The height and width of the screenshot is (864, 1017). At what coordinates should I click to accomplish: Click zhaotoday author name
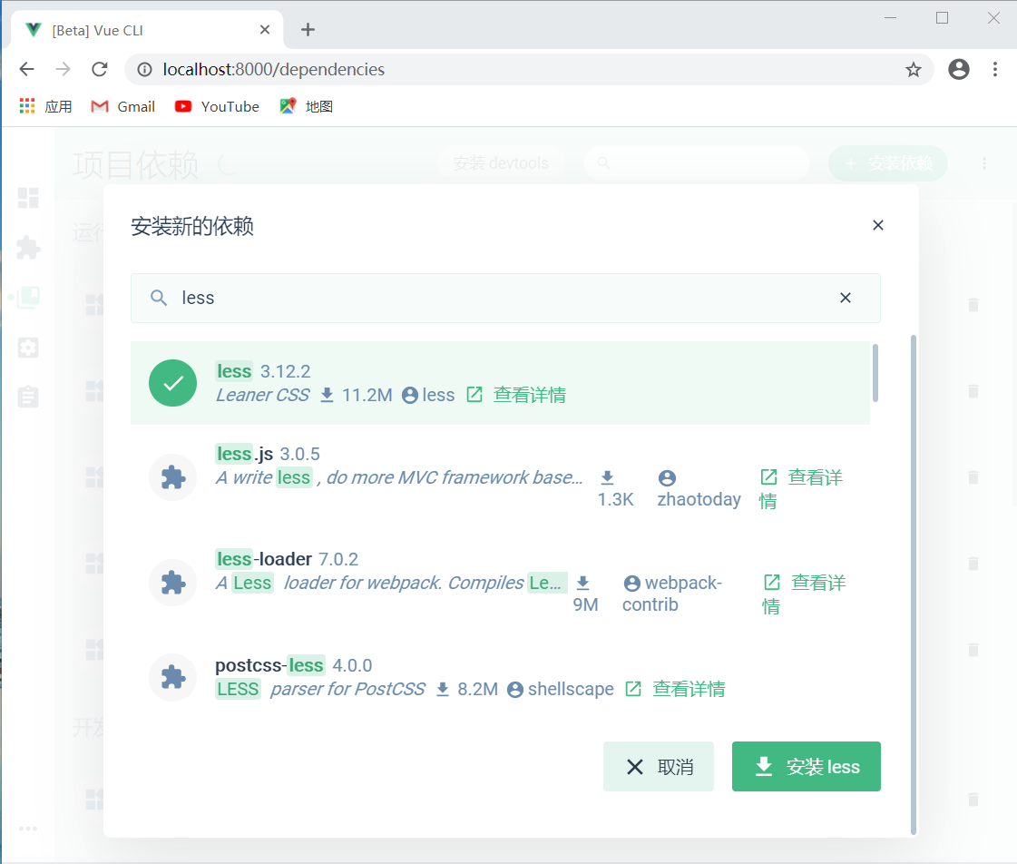(x=699, y=499)
